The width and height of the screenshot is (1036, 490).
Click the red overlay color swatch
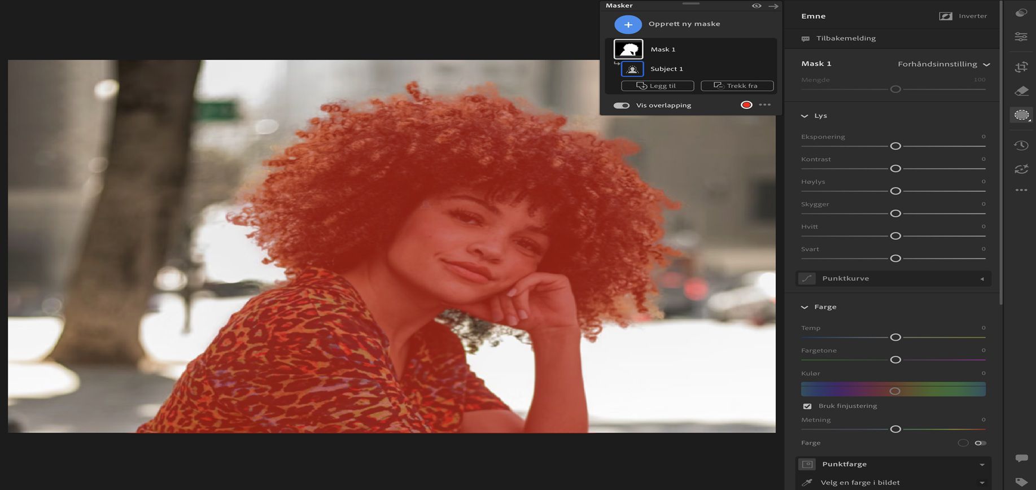pyautogui.click(x=746, y=105)
